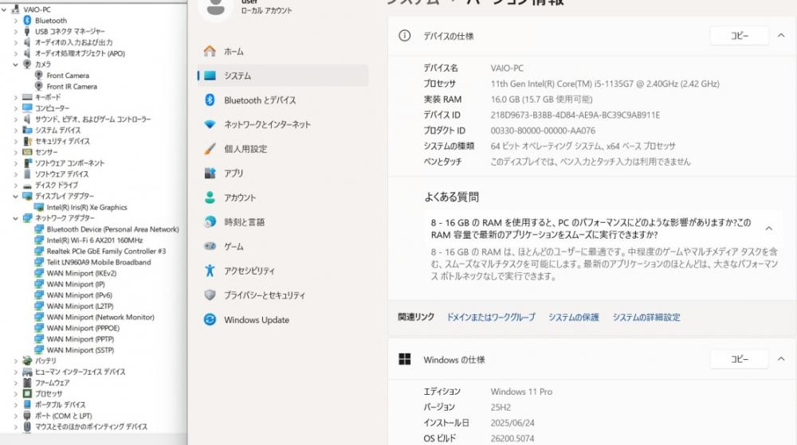Click the Realtek PCIe GbE Controller icon
The height and width of the screenshot is (445, 797).
pos(38,252)
